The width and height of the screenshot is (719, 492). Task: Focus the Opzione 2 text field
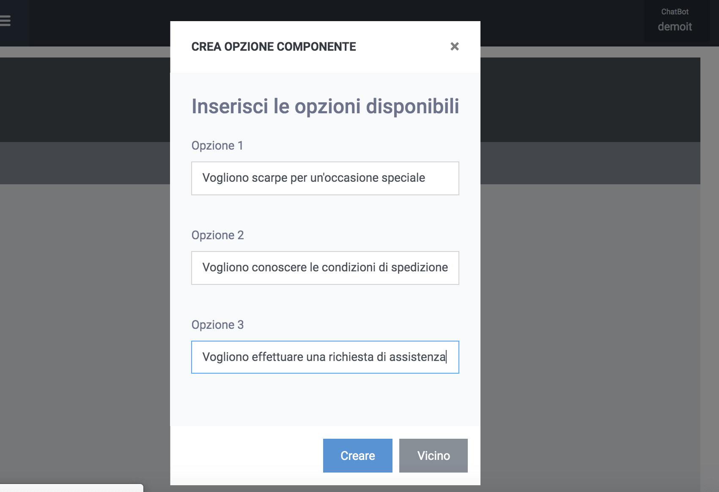click(325, 268)
